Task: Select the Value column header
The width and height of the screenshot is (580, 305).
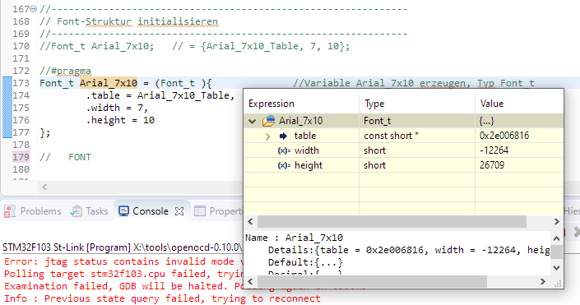Action: [519, 104]
